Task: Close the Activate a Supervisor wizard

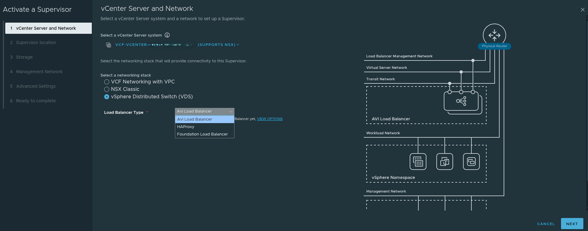Action: coord(582,10)
